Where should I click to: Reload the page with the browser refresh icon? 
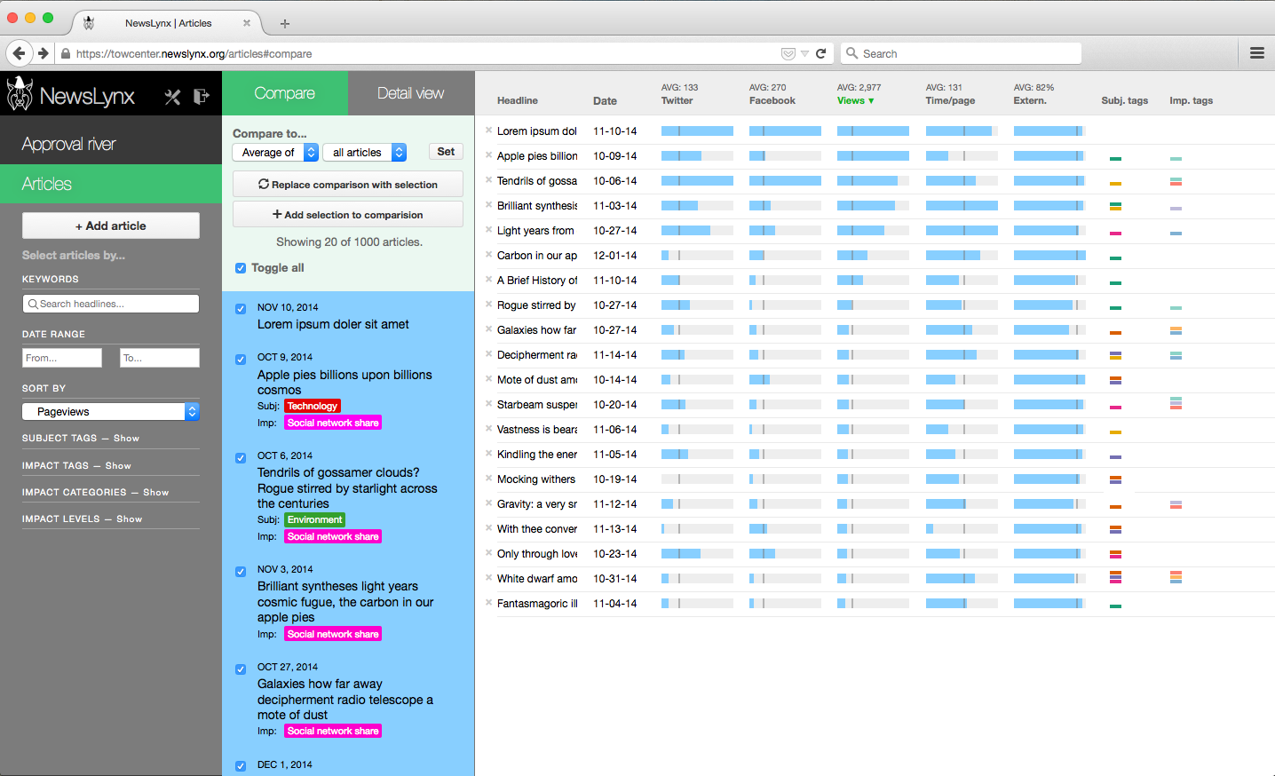pyautogui.click(x=821, y=53)
